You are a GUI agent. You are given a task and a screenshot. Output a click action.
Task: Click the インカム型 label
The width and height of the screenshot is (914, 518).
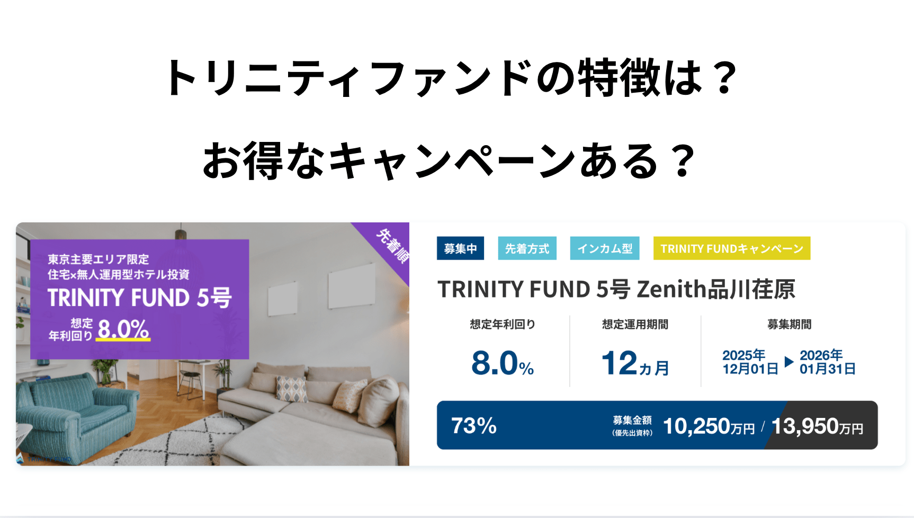pos(604,248)
